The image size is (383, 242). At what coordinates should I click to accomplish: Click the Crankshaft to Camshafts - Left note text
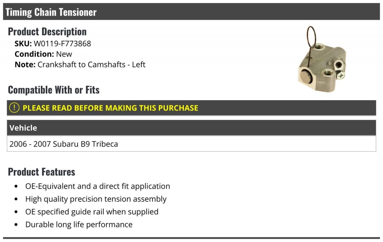pos(91,64)
